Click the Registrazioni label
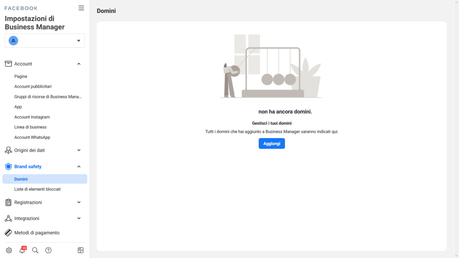 click(28, 202)
